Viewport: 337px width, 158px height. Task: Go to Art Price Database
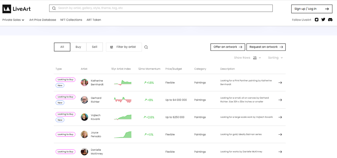[43, 20]
